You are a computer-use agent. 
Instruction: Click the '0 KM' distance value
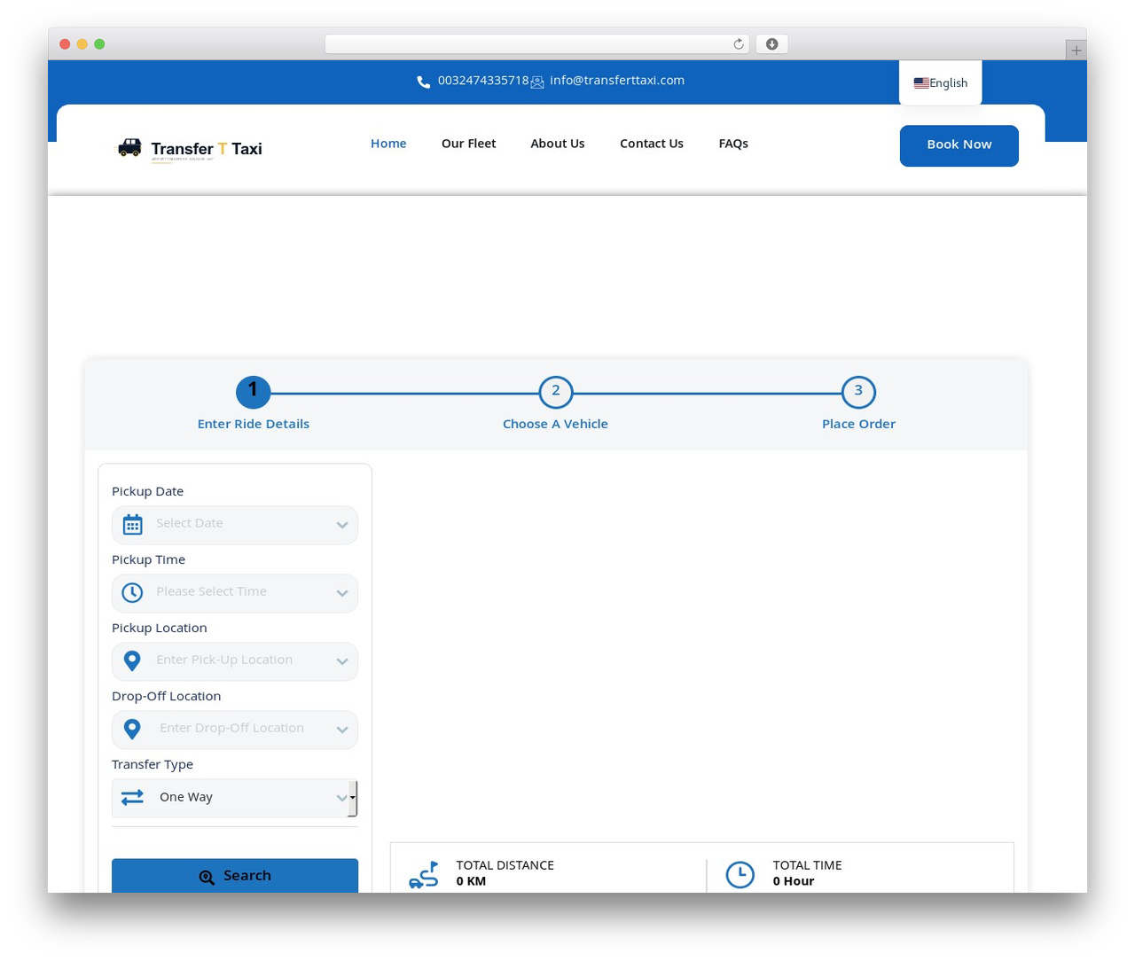[x=471, y=881]
